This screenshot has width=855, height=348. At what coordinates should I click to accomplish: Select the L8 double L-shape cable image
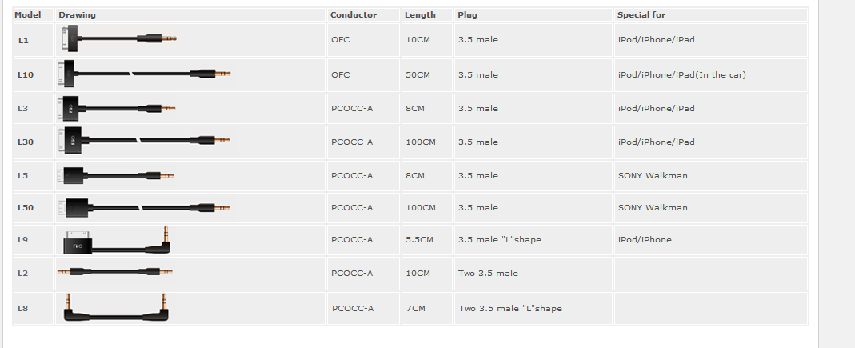[x=116, y=307]
